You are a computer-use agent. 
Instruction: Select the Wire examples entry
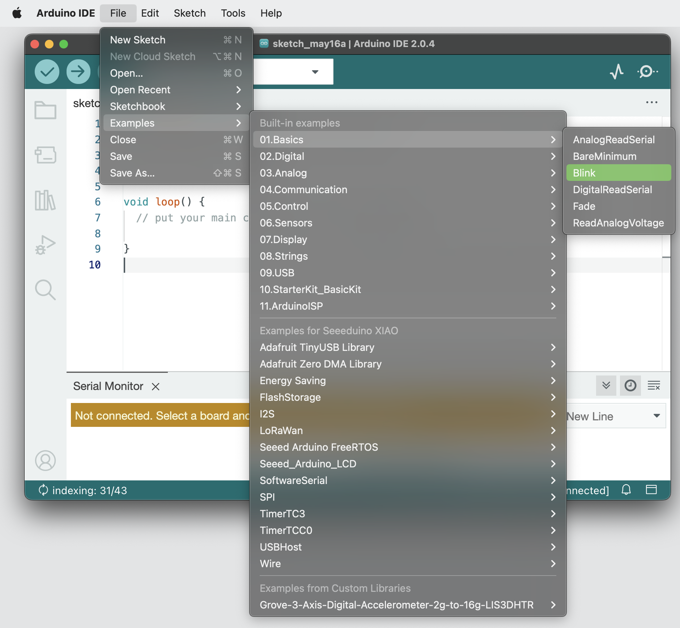pyautogui.click(x=408, y=564)
